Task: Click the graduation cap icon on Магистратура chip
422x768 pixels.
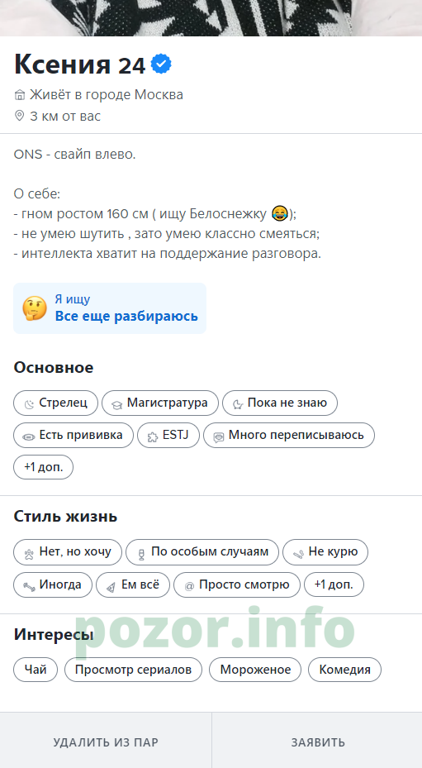Action: tap(116, 404)
